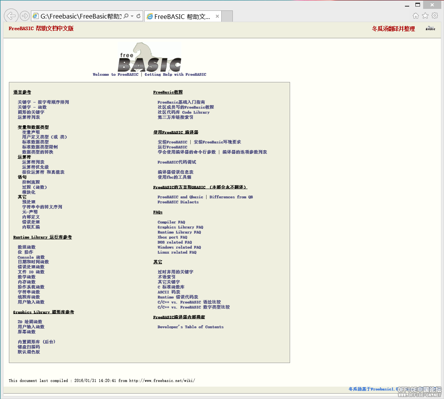Open 控制流程 link

(x=31, y=182)
